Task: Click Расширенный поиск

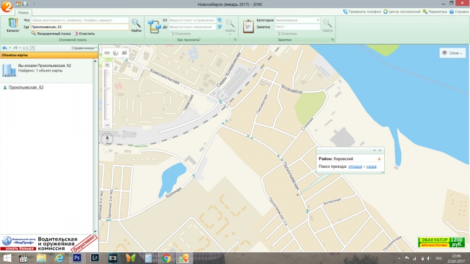Action: coord(51,33)
